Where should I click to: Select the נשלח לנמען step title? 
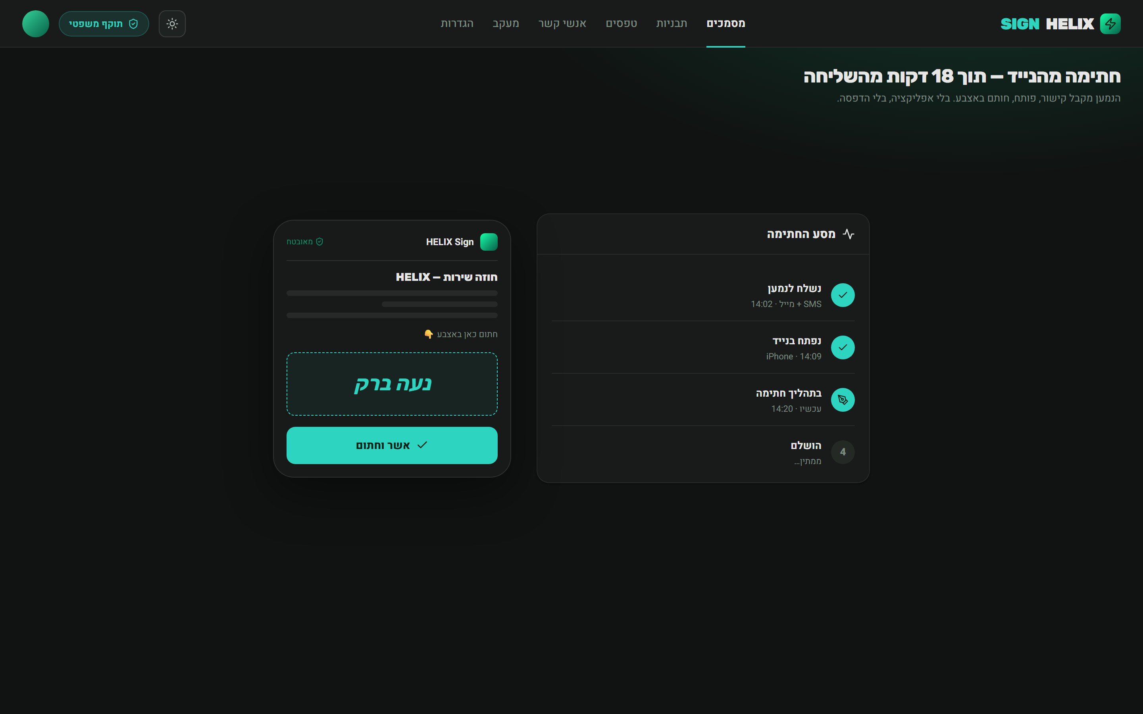click(795, 288)
